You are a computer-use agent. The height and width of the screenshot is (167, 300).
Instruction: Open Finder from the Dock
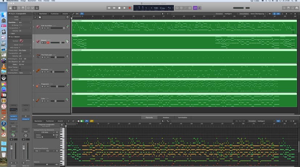click(x=4, y=15)
